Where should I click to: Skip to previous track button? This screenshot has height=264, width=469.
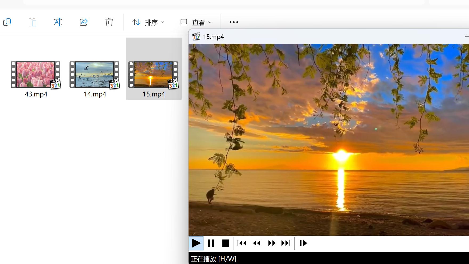[242, 243]
